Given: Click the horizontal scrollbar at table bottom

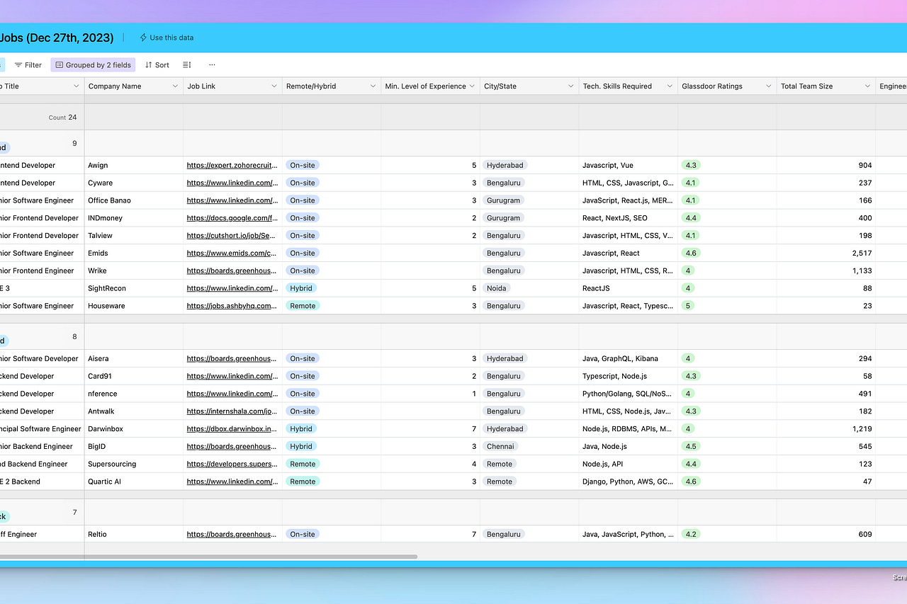Looking at the screenshot, I should [x=208, y=557].
